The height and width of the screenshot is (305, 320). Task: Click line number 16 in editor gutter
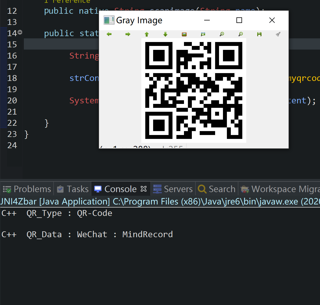[12, 56]
